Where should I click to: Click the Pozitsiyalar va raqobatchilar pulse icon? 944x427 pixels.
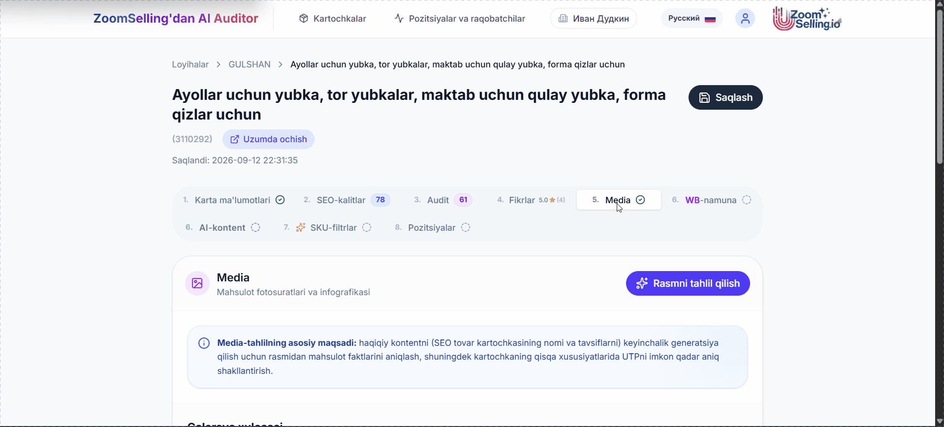[399, 19]
